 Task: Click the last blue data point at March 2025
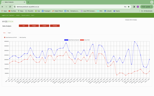[x=149, y=59]
